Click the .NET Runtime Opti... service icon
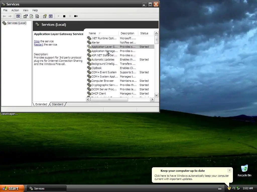The height and width of the screenshot is (192, 257). tap(89, 38)
